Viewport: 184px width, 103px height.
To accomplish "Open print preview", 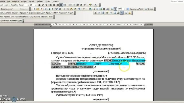I will pyautogui.click(x=52, y=9).
